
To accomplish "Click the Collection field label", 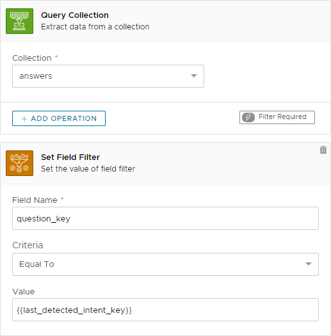I will click(32, 58).
